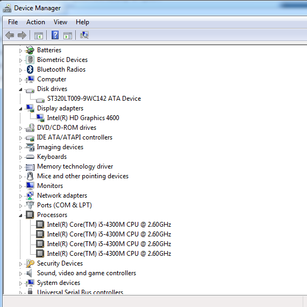Viewport: 307px width, 307px height.
Task: Click the Forward arrow toolbar icon
Action: tap(22, 36)
